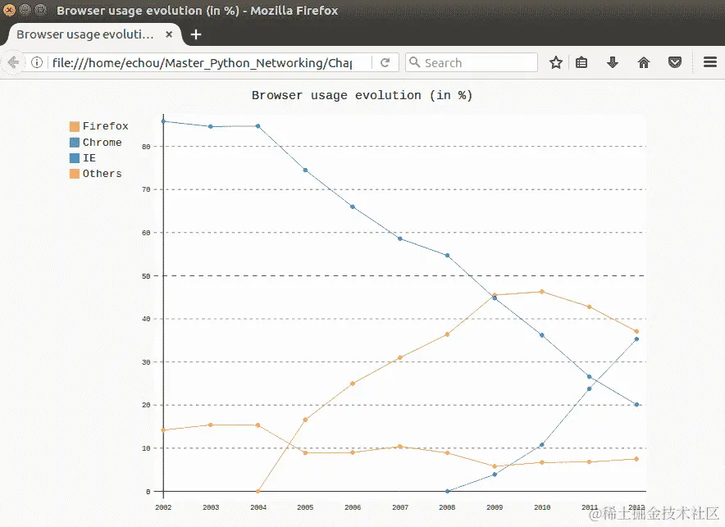
Task: Open the downloads arrow icon
Action: point(613,62)
